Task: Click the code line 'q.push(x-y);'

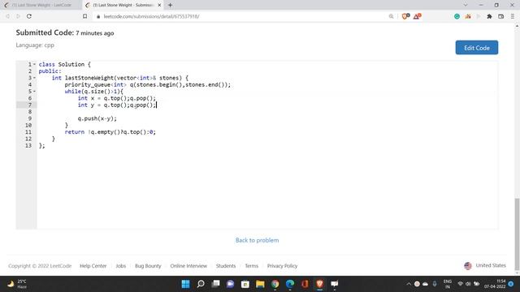Action: tap(97, 118)
